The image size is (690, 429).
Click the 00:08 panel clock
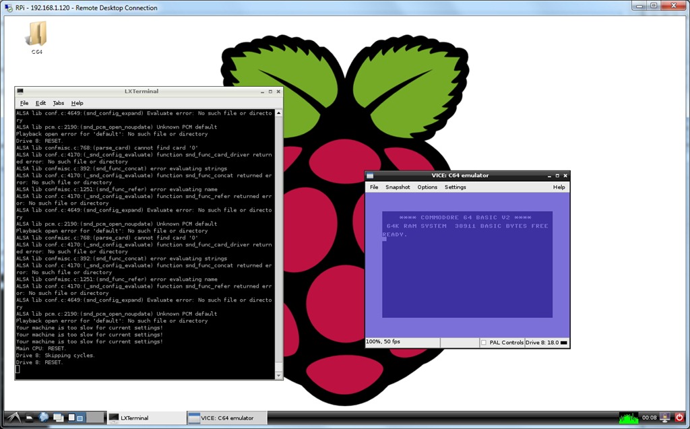tap(649, 418)
